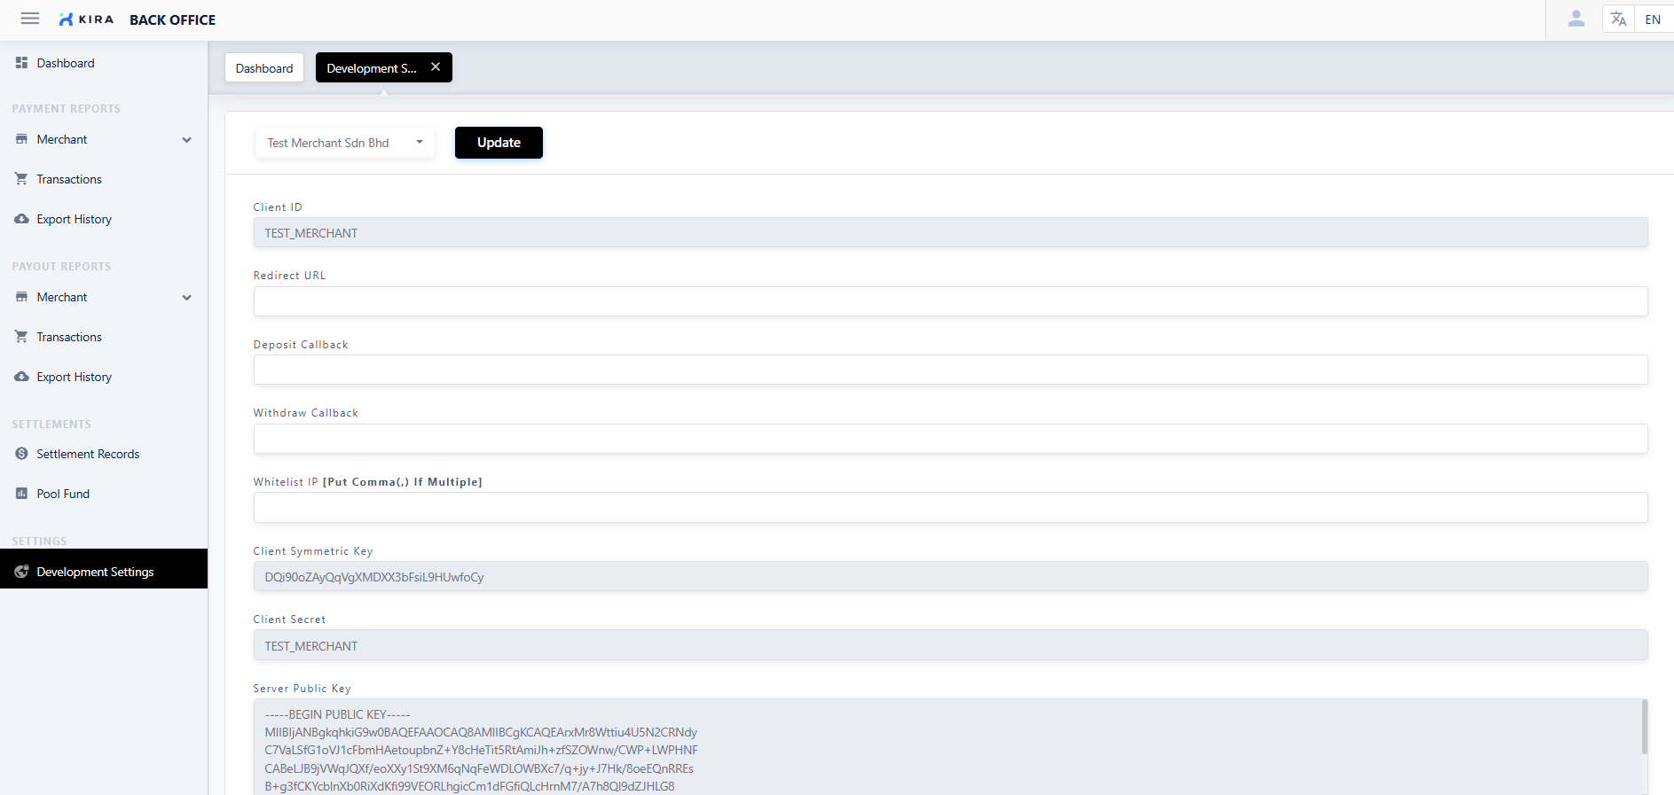Click Payment Reports Transactions cart icon
The image size is (1674, 795).
tap(21, 179)
